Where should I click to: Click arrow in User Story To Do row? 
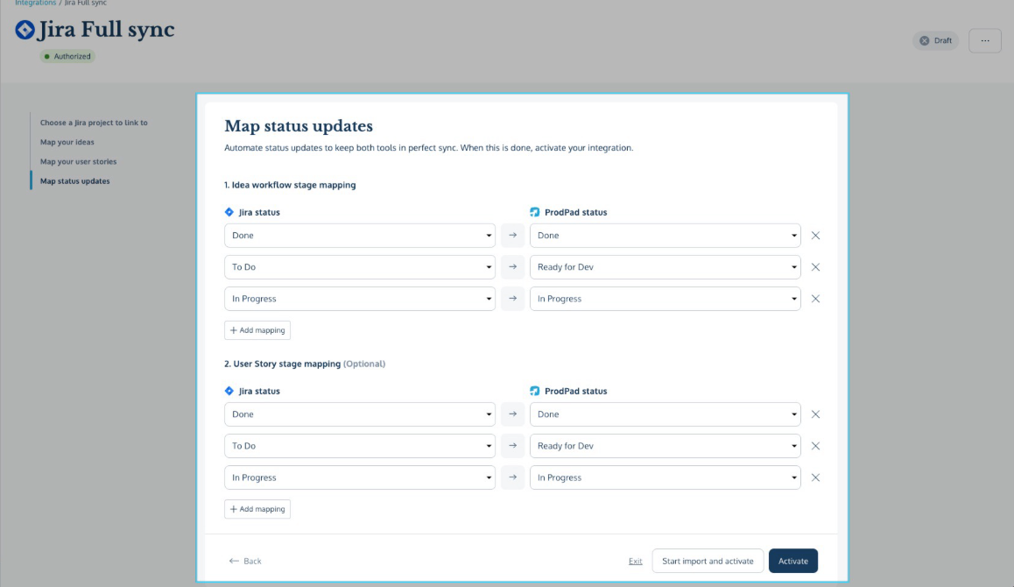tap(513, 446)
